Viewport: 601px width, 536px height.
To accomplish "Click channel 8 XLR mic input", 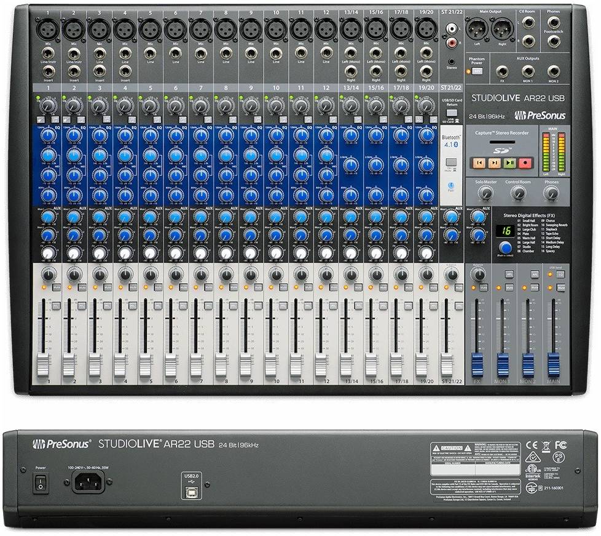I will coord(226,29).
